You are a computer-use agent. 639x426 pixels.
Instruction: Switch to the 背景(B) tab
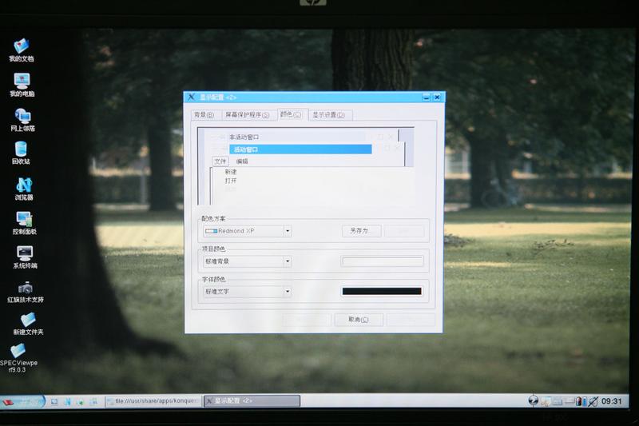pyautogui.click(x=204, y=115)
